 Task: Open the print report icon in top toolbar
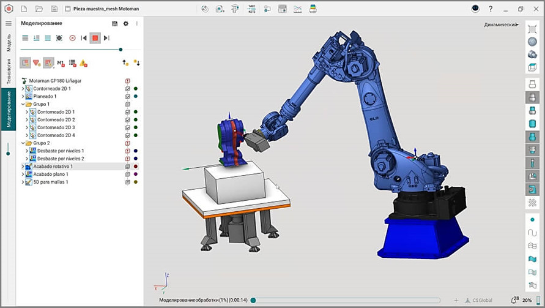pyautogui.click(x=313, y=9)
